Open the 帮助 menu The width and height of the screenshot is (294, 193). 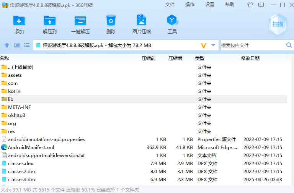tap(230, 5)
